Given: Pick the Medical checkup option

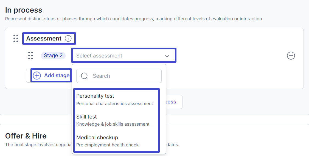Looking at the screenshot, I should (x=116, y=141).
